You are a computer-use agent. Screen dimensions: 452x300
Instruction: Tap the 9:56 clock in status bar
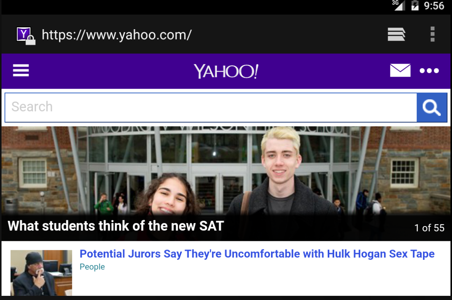434,6
